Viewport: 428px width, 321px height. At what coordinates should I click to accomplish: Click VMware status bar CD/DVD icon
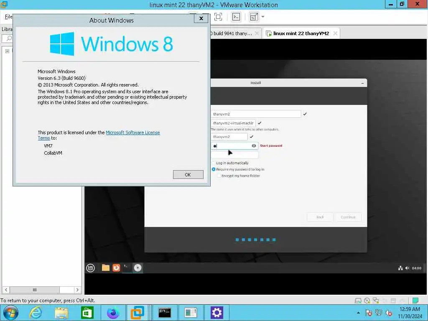point(367,301)
